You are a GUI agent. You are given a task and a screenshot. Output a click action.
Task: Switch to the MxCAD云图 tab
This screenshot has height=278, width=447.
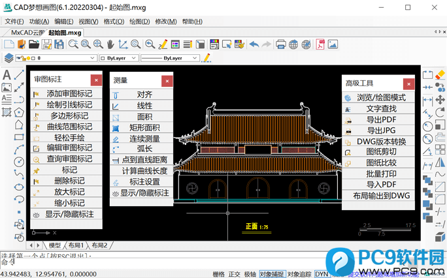click(x=27, y=33)
